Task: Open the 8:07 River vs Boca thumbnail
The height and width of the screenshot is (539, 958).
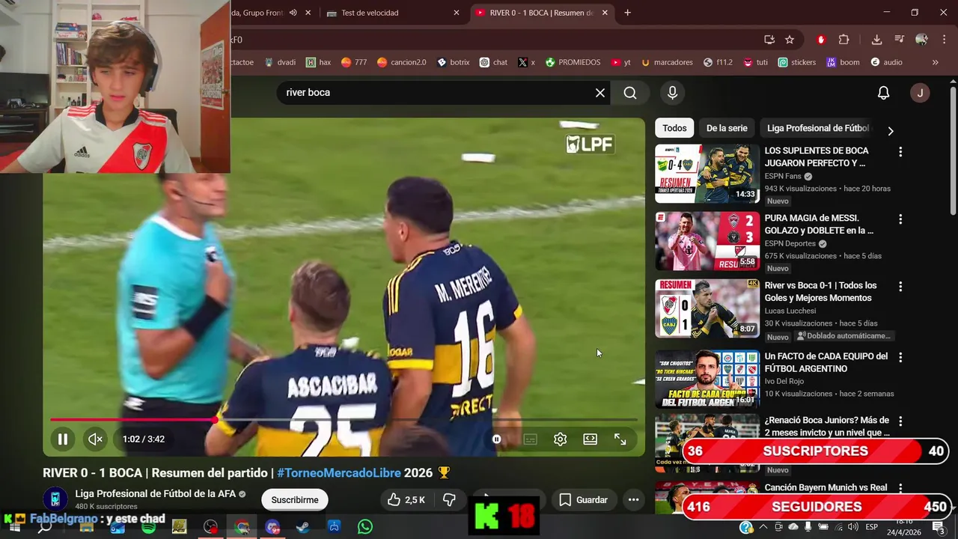Action: [x=707, y=308]
